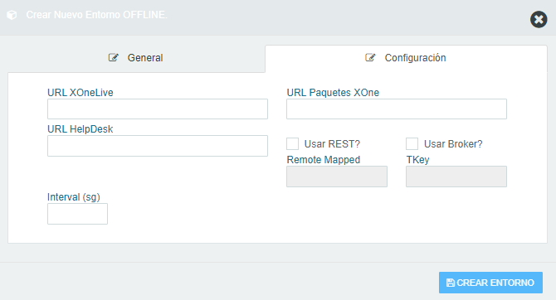This screenshot has width=556, height=300.
Task: Tick the Usar Broker? checkbox
Action: (x=412, y=144)
